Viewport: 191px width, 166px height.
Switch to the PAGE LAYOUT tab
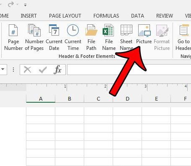[65, 16]
